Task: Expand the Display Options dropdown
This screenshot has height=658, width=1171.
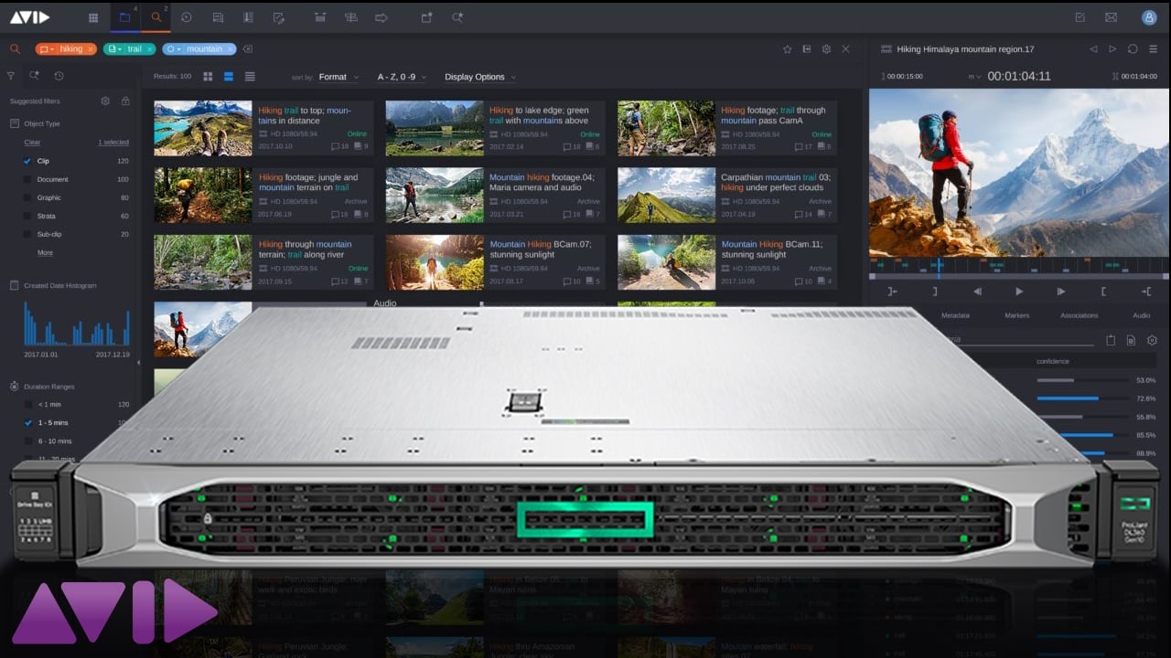Action: click(480, 77)
